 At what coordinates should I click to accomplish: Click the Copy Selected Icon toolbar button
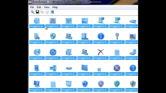pyautogui.click(x=42, y=12)
